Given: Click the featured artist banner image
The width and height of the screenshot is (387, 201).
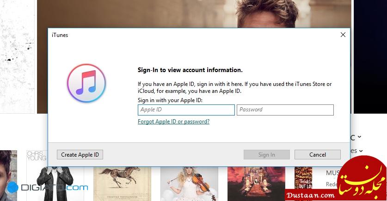Looking at the screenshot, I should [x=194, y=14].
